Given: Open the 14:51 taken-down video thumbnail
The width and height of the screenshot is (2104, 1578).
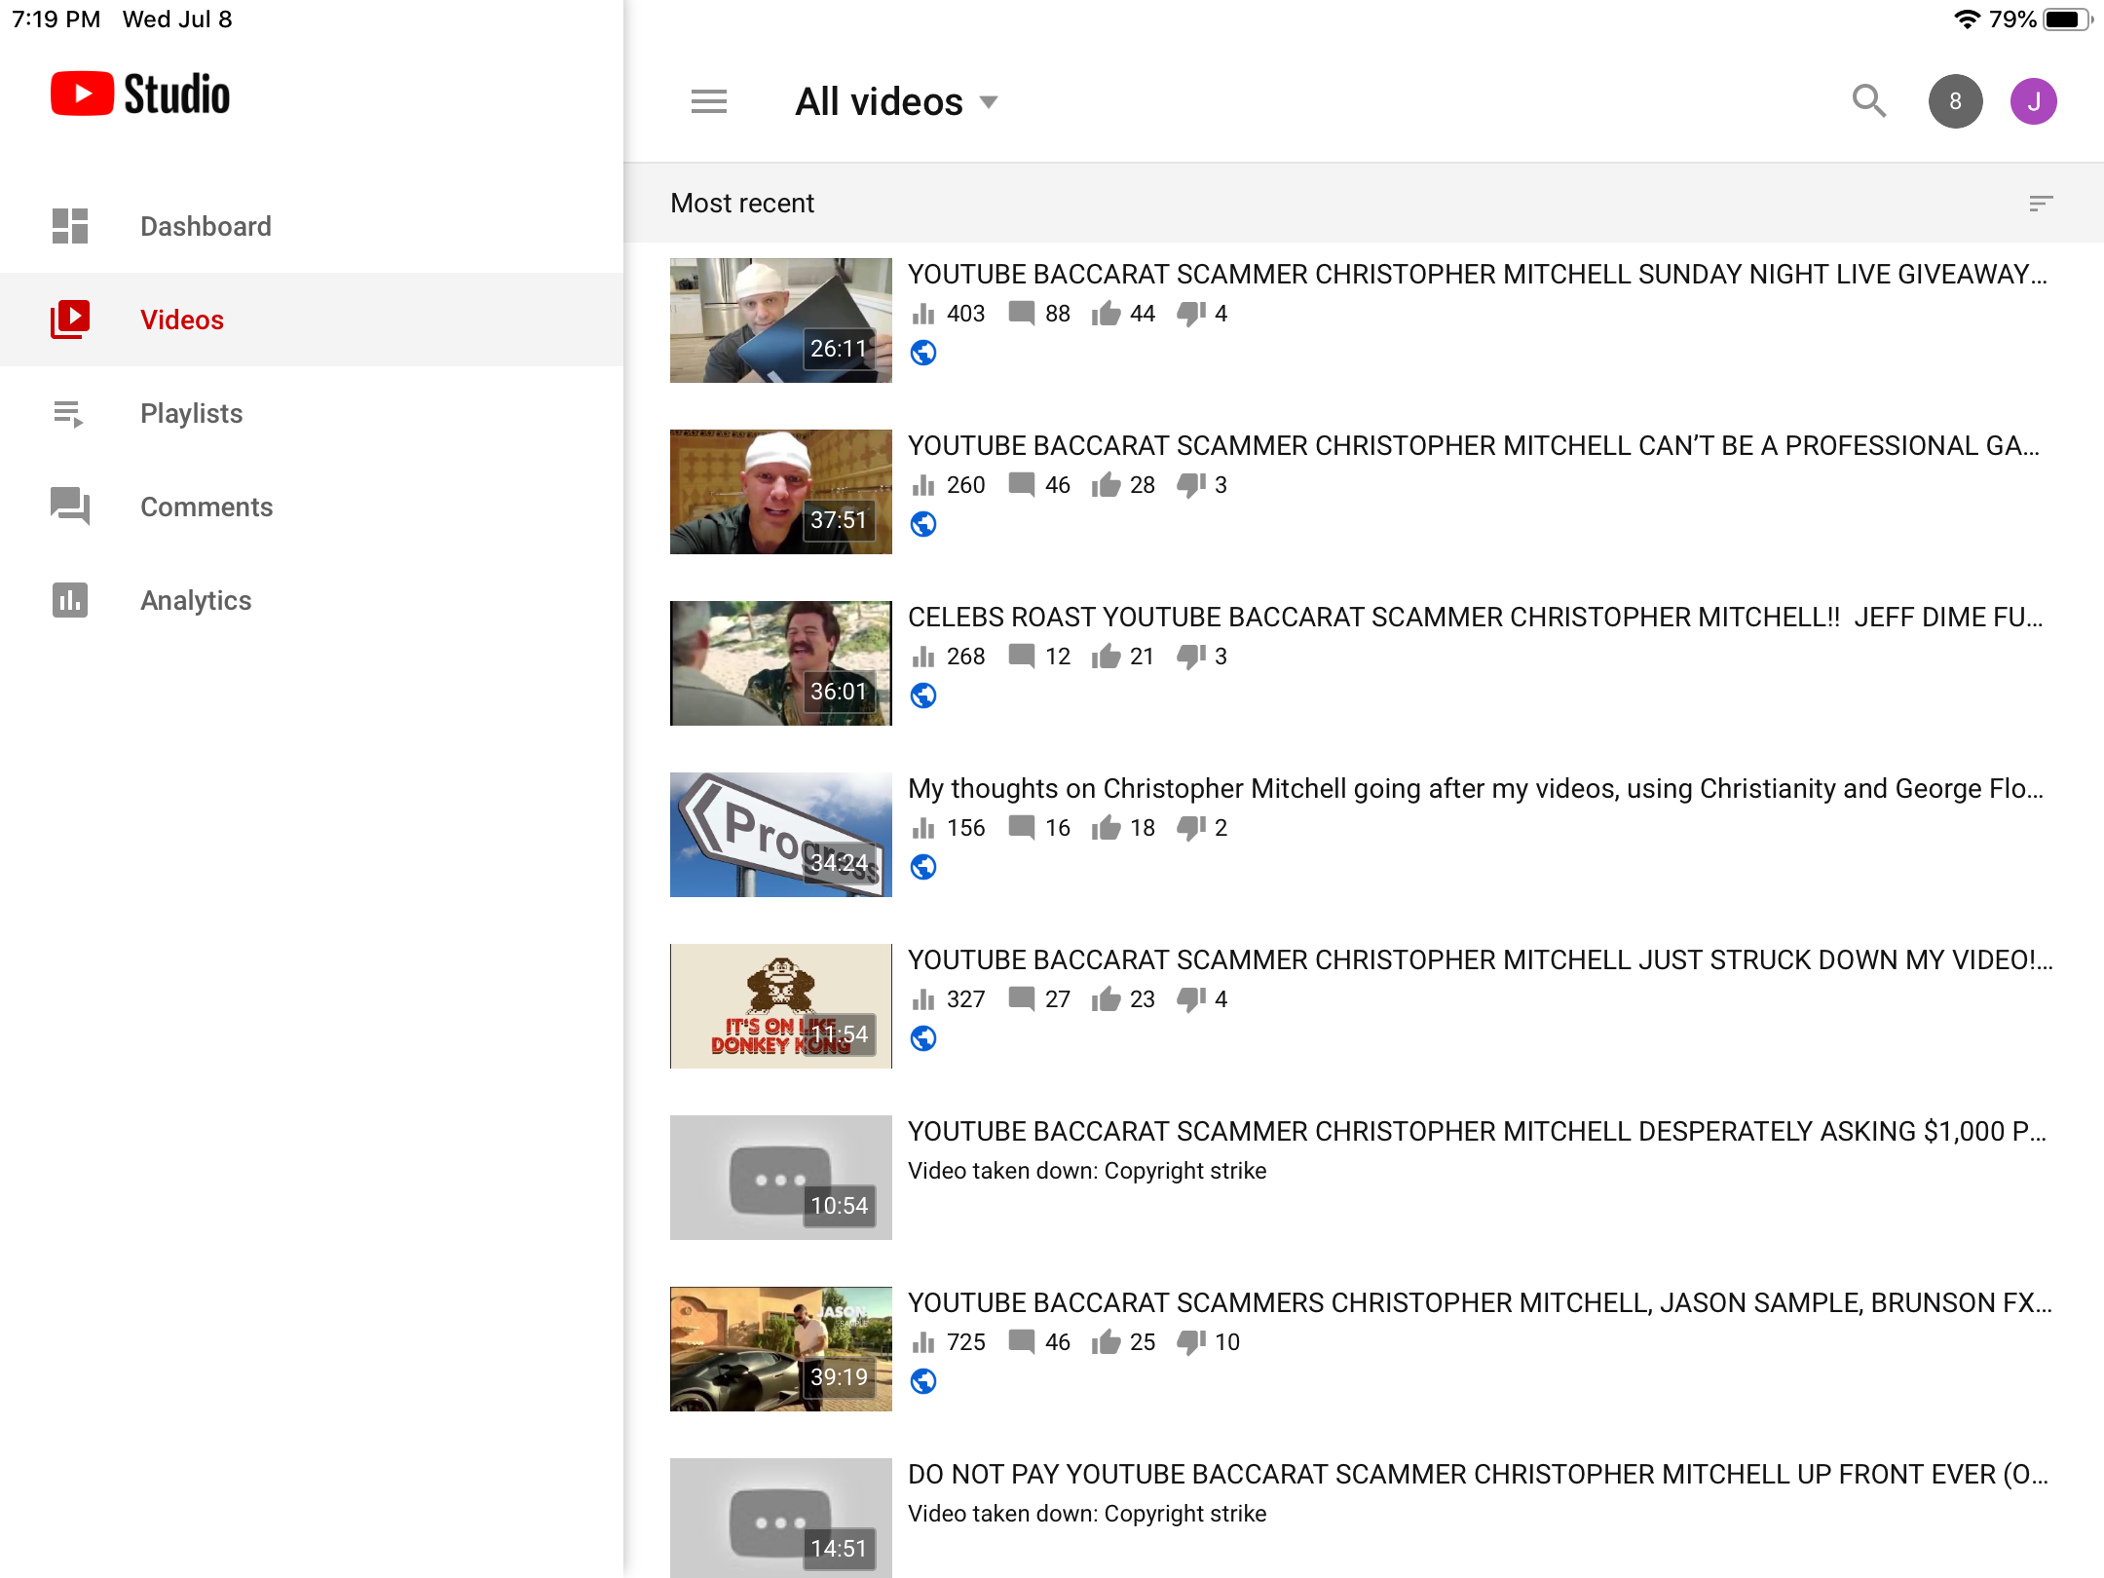Looking at the screenshot, I should [781, 1517].
